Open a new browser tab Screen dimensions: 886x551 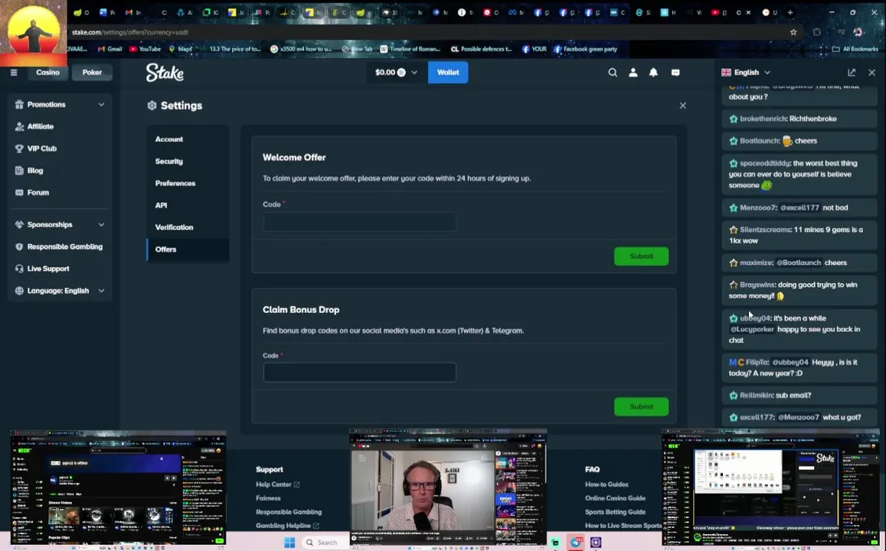(x=790, y=12)
